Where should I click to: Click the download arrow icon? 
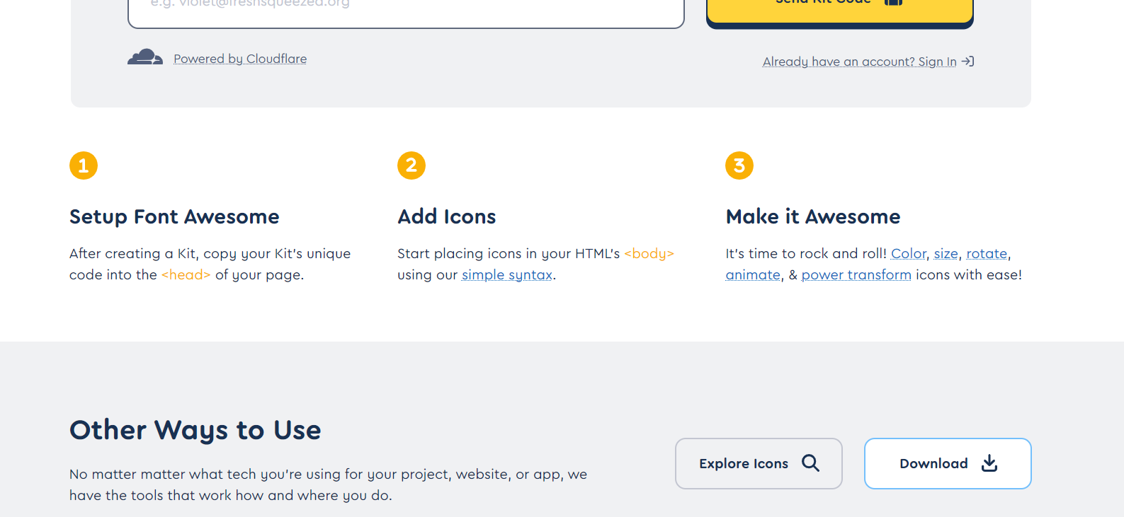989,463
